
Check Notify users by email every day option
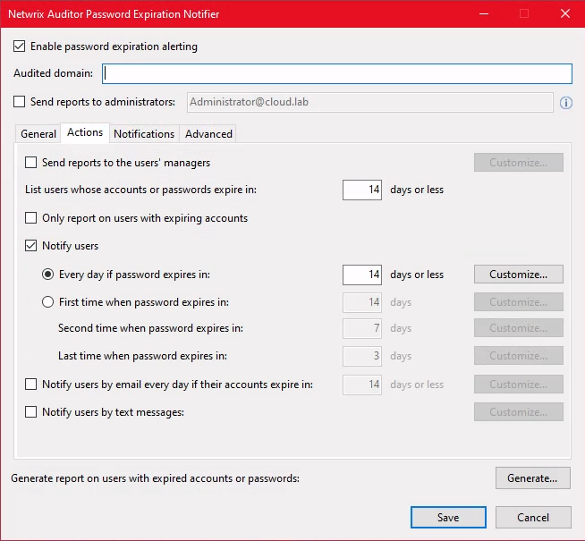pos(32,385)
